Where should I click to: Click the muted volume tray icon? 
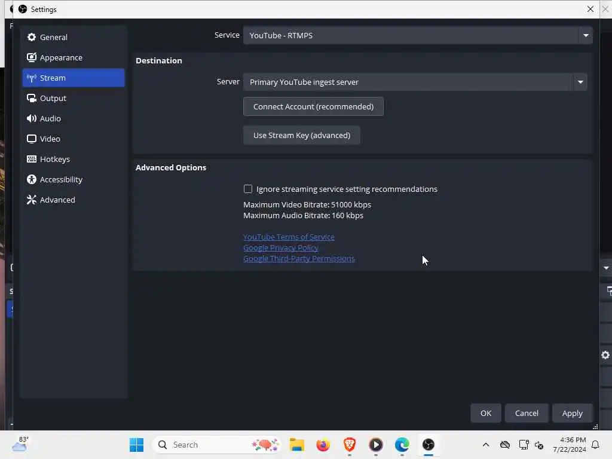click(540, 445)
